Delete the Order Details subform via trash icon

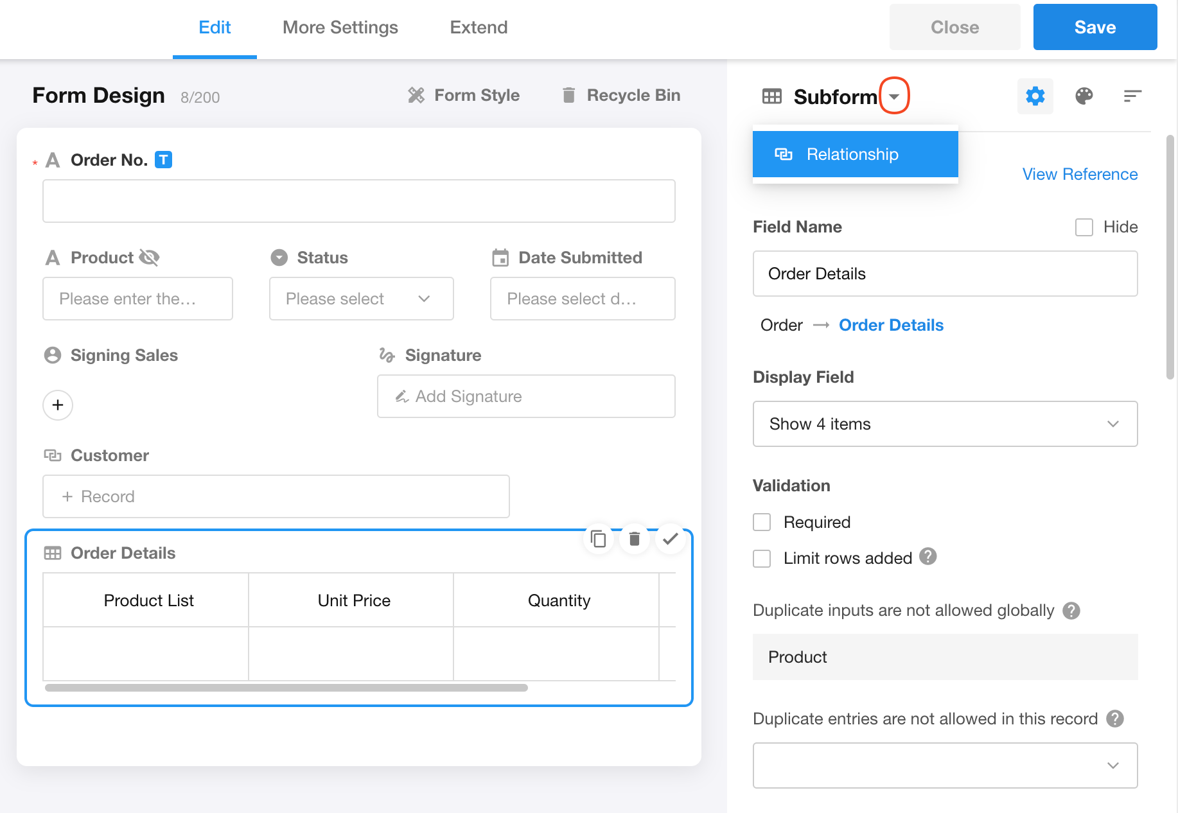635,539
